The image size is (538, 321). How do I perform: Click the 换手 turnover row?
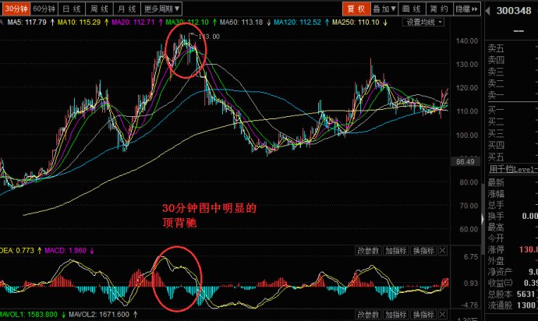512,216
